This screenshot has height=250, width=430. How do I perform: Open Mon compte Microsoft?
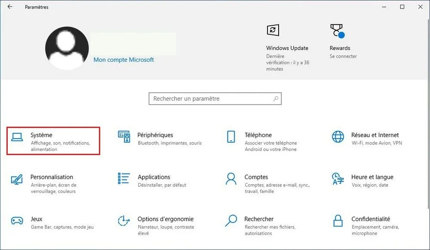123,60
